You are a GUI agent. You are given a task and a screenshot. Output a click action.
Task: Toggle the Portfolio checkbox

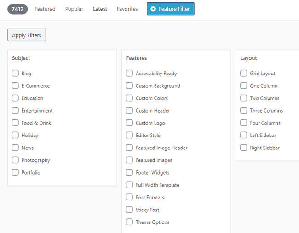tap(16, 172)
